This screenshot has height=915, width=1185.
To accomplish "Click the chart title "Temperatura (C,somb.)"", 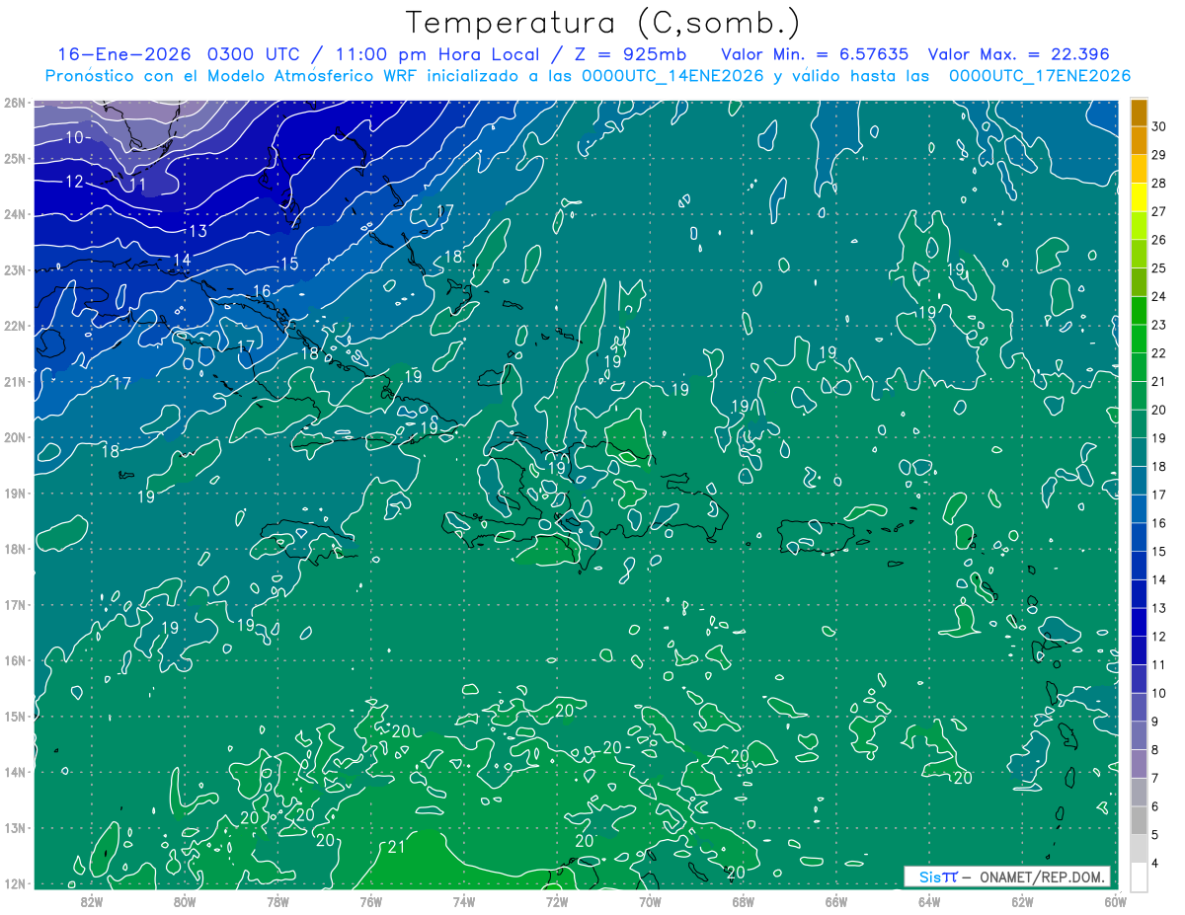I will 602,23.
